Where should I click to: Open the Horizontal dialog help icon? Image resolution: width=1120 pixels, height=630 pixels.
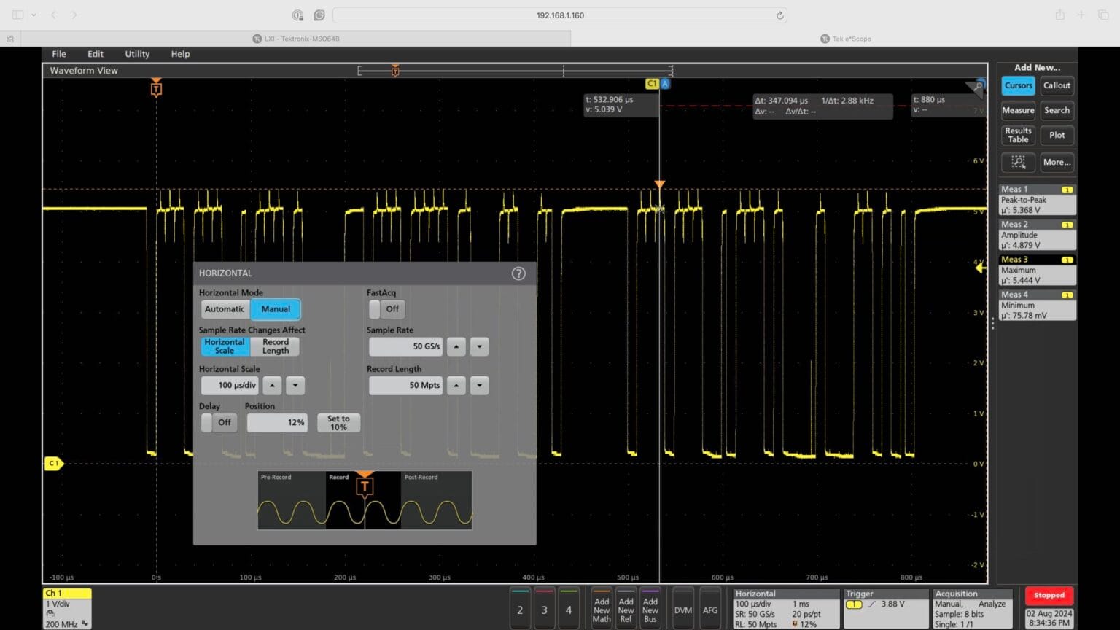[x=518, y=273]
